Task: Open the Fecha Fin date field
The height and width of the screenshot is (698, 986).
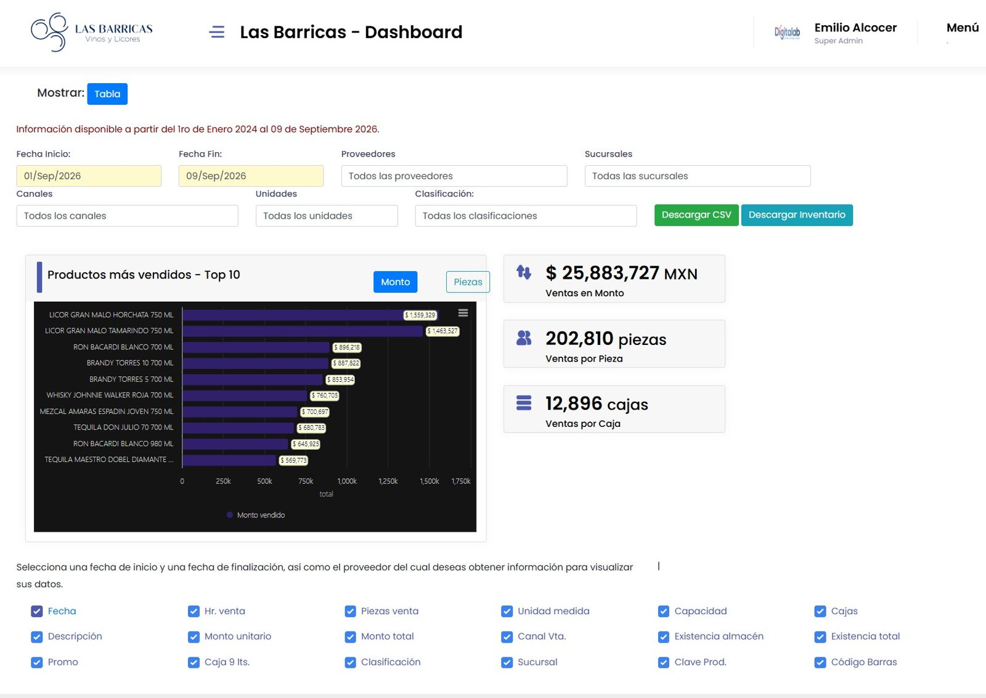Action: (251, 176)
